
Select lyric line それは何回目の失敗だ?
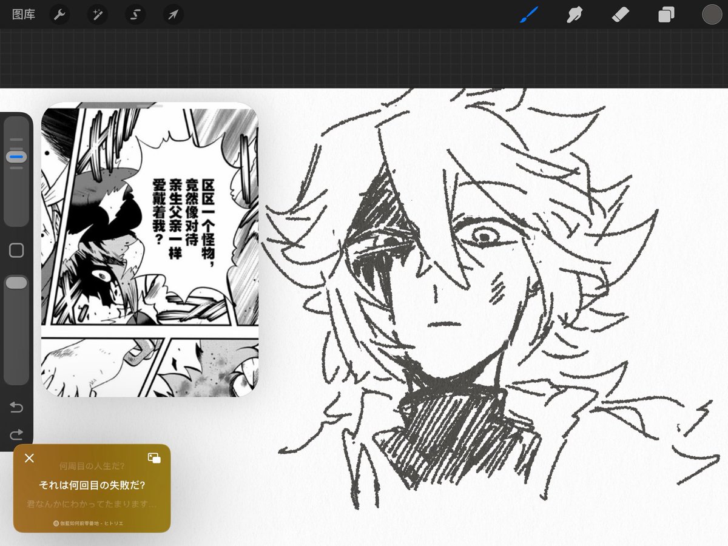(x=92, y=485)
